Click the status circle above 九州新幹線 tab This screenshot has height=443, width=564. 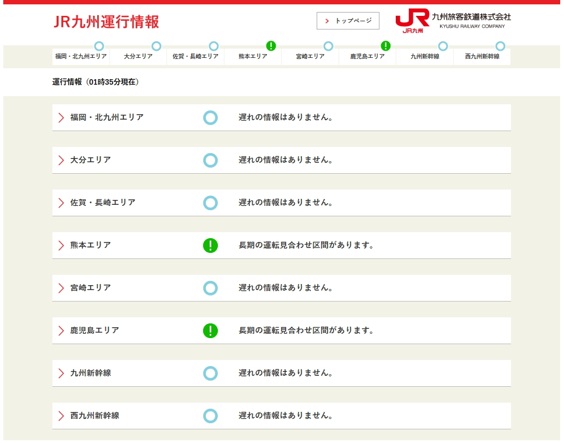[x=443, y=46]
